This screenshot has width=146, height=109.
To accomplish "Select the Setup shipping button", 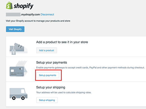I will (47, 100).
